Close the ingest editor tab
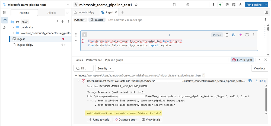 [x=116, y=12]
